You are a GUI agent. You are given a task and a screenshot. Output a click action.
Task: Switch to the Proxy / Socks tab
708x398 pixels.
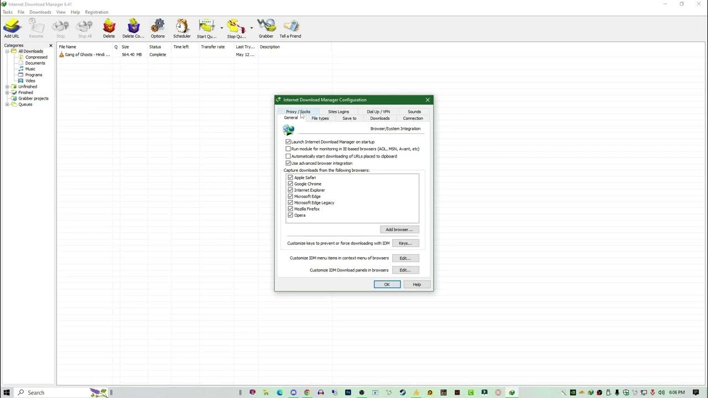tap(298, 112)
